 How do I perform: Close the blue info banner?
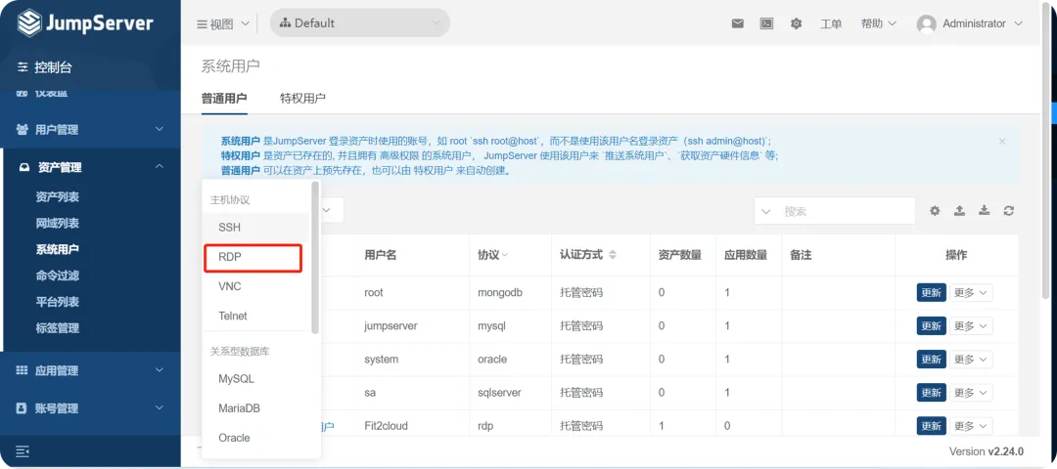coord(1002,142)
